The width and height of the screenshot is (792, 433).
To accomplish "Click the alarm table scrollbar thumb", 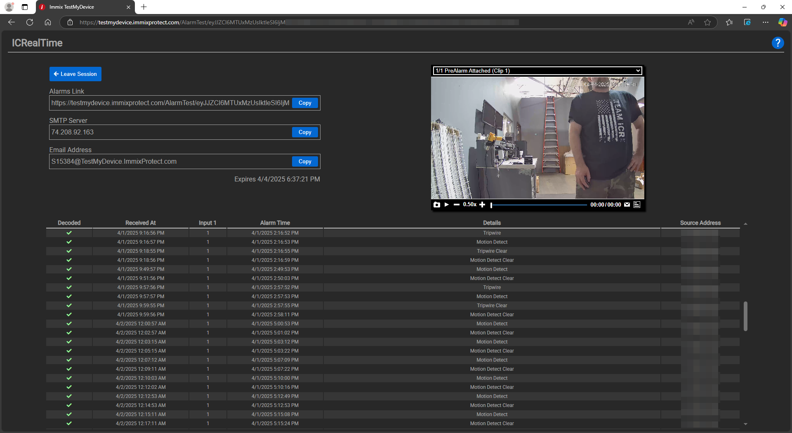I will click(x=745, y=316).
